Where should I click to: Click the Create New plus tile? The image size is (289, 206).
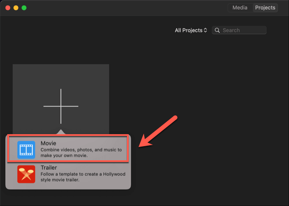[61, 99]
